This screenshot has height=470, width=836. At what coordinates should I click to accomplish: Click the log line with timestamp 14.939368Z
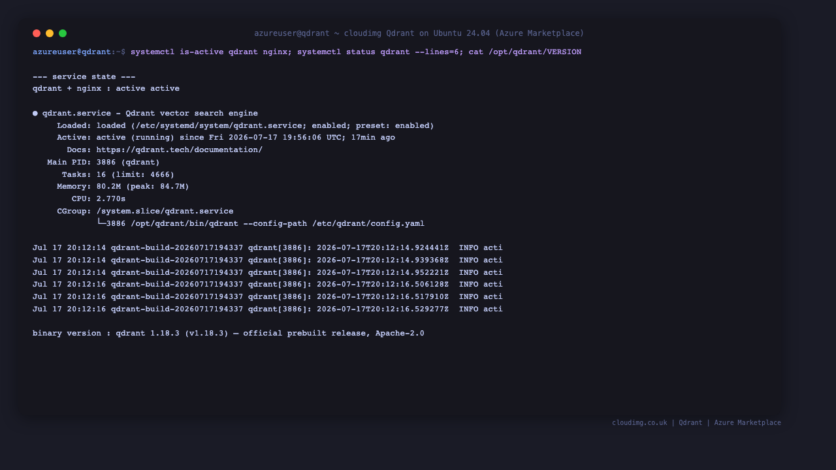click(268, 260)
